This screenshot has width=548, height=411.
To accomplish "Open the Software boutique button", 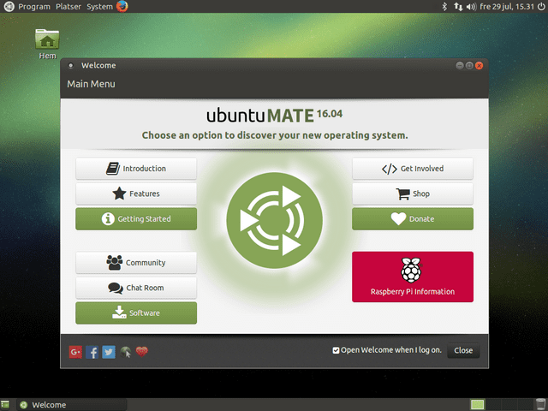I will [x=136, y=313].
